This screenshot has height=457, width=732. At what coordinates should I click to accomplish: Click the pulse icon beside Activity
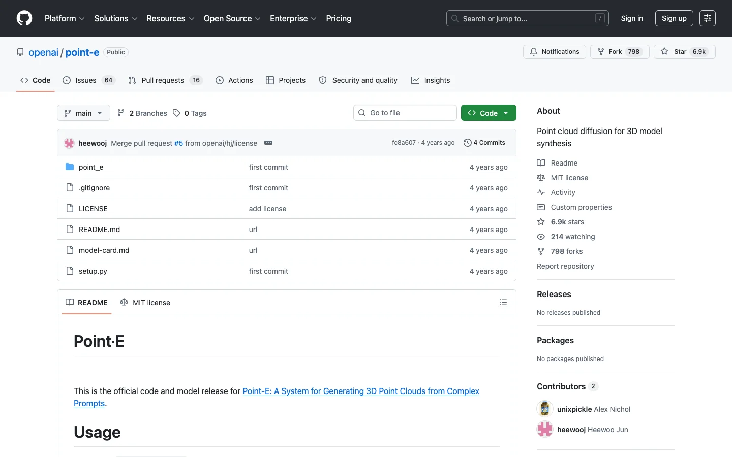pyautogui.click(x=541, y=192)
